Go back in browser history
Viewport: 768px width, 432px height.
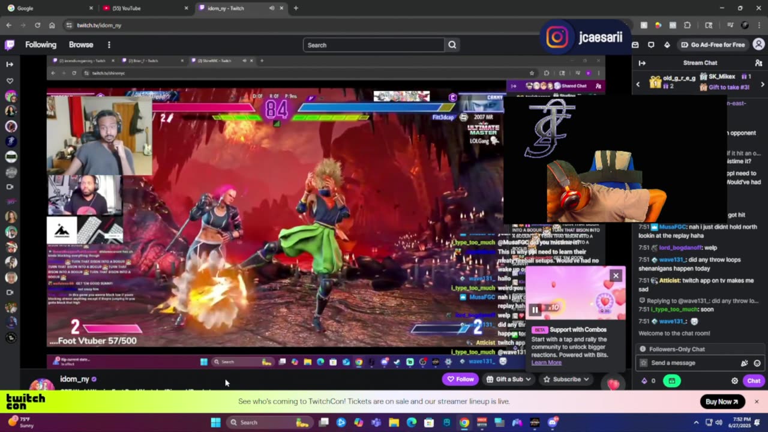[8, 25]
